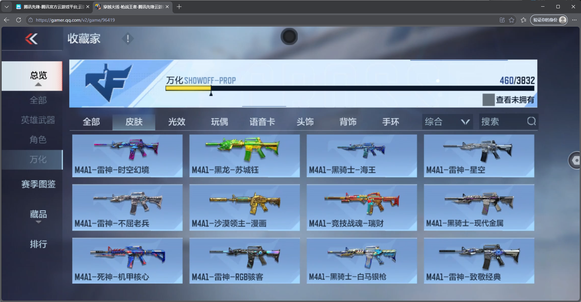
Task: Open the new tab plus button
Action: [x=179, y=7]
